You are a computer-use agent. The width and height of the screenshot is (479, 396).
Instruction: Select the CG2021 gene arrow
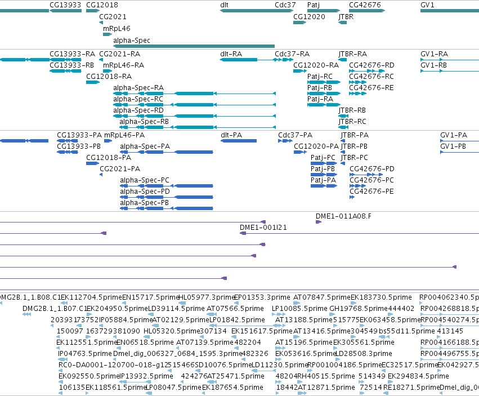(101, 23)
